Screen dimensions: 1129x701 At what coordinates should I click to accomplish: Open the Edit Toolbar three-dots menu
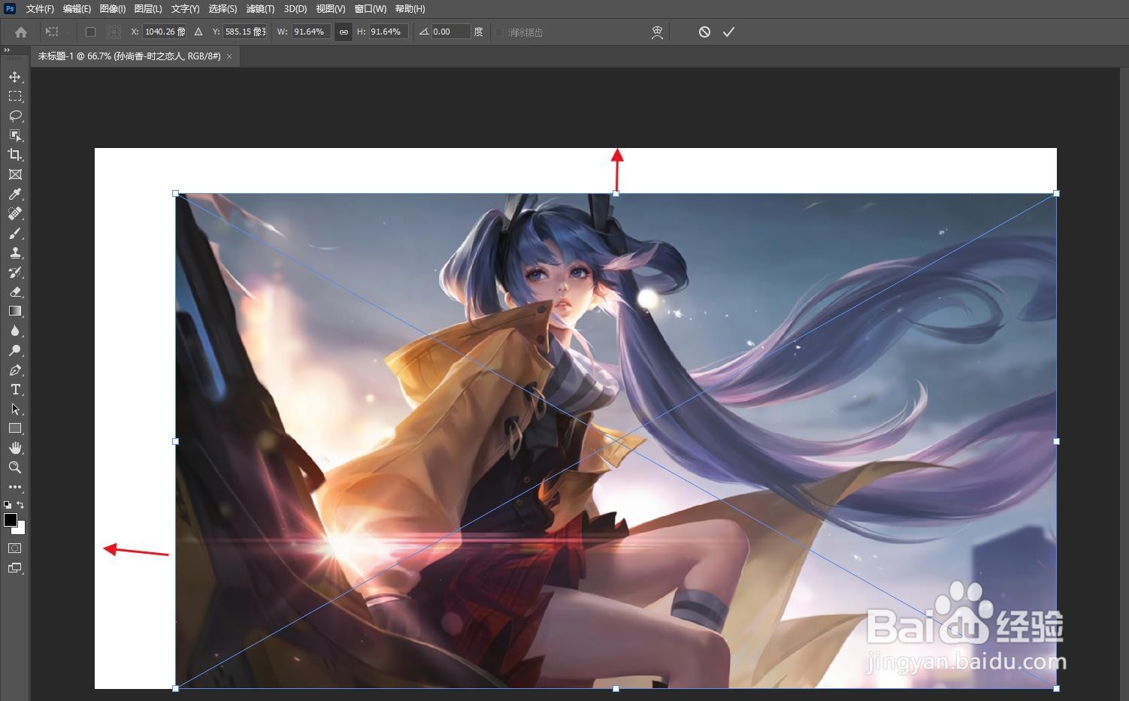coord(14,487)
